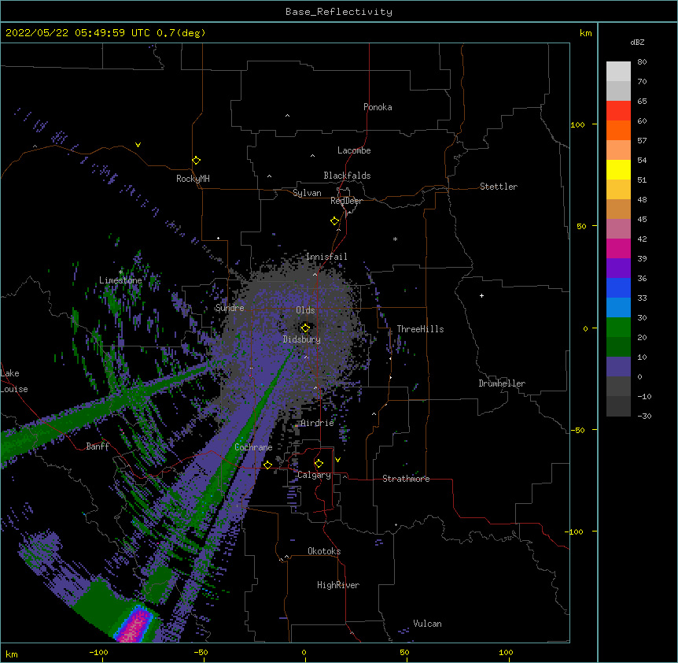Select the blue 36 dBZ legend swatch

(x=618, y=287)
